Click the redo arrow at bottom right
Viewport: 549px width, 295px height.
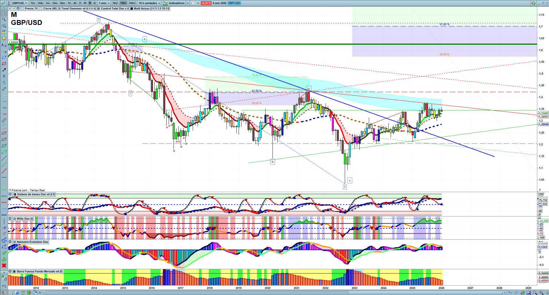tap(517, 293)
